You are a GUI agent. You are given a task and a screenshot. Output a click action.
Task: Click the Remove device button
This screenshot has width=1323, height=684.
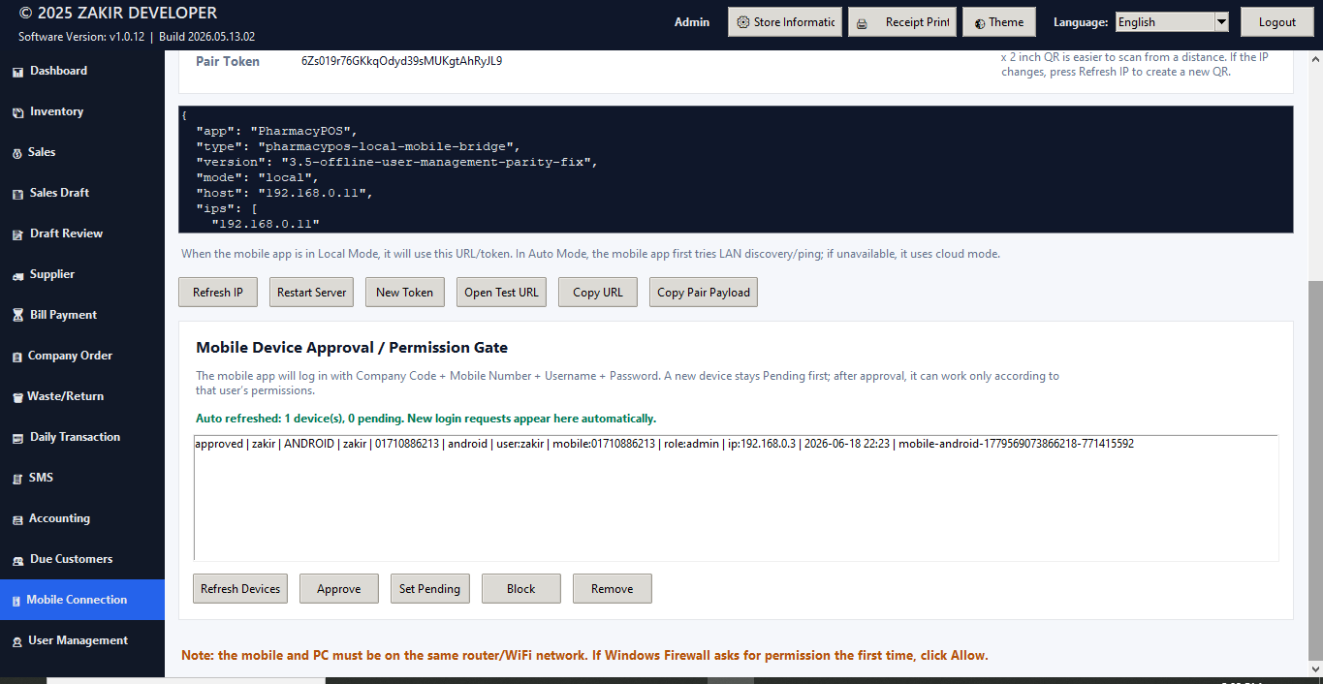click(613, 589)
